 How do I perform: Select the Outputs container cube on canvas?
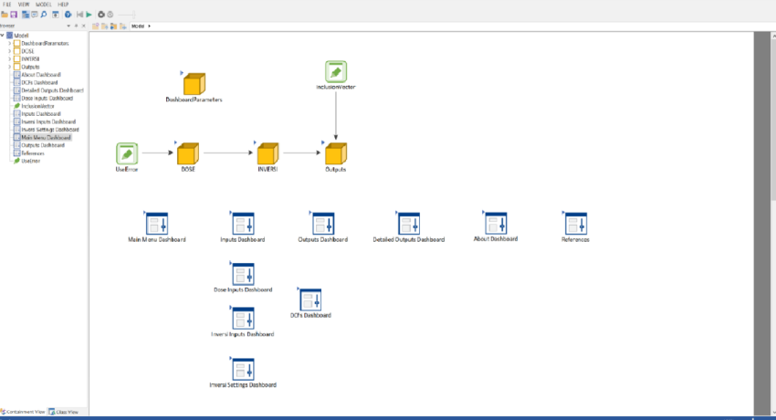point(336,153)
